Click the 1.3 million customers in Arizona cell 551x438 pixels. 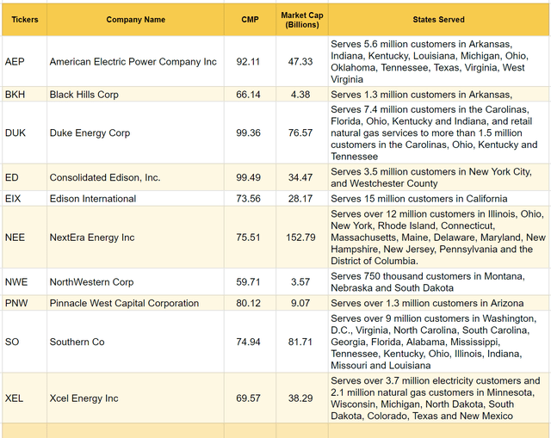pos(438,303)
